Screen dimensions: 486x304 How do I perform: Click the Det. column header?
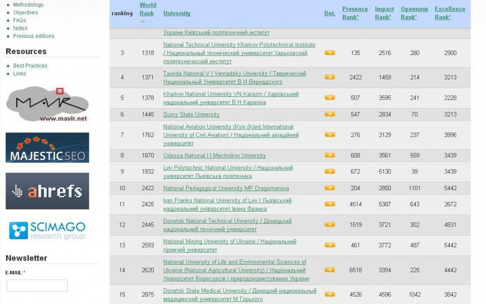coord(330,13)
